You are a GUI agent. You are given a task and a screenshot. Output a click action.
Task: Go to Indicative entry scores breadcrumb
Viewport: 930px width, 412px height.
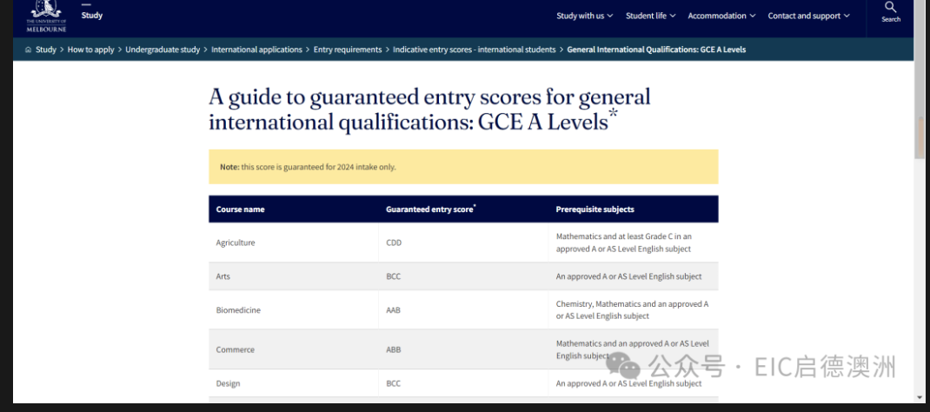coord(474,50)
